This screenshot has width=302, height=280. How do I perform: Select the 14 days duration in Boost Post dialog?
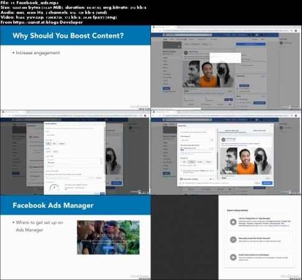200,162
